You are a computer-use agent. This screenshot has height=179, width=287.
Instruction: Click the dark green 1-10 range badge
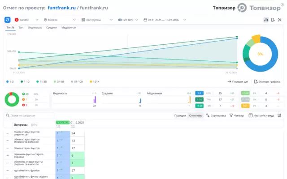199,99
